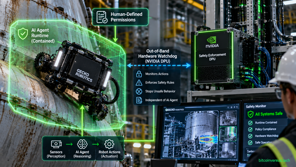
Task: Click the Safety Enforcement DPU label
Action: tap(212, 57)
